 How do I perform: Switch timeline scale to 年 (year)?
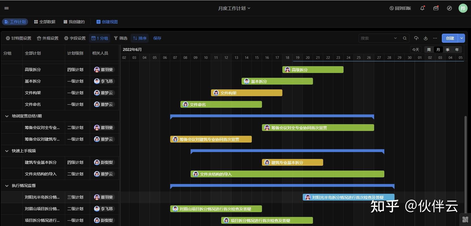(457, 49)
